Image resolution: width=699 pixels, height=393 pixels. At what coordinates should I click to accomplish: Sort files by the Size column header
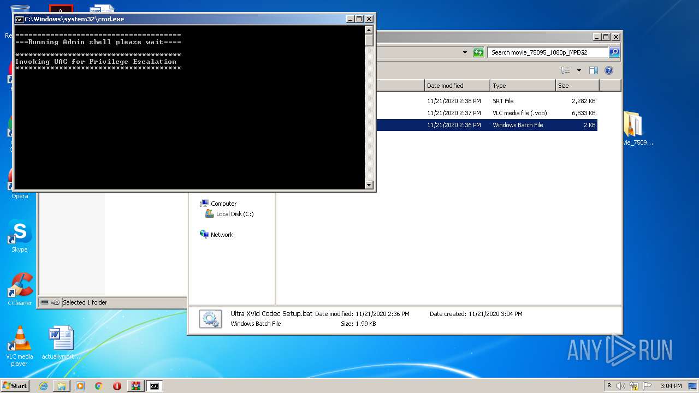coord(577,86)
